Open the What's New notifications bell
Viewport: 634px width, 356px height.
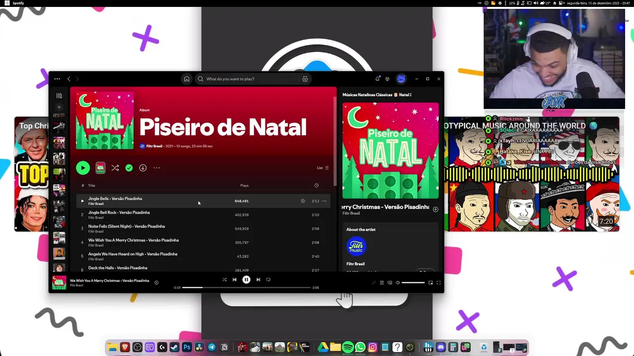click(377, 79)
